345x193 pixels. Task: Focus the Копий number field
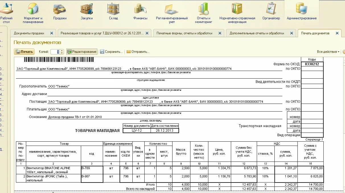coord(55,52)
